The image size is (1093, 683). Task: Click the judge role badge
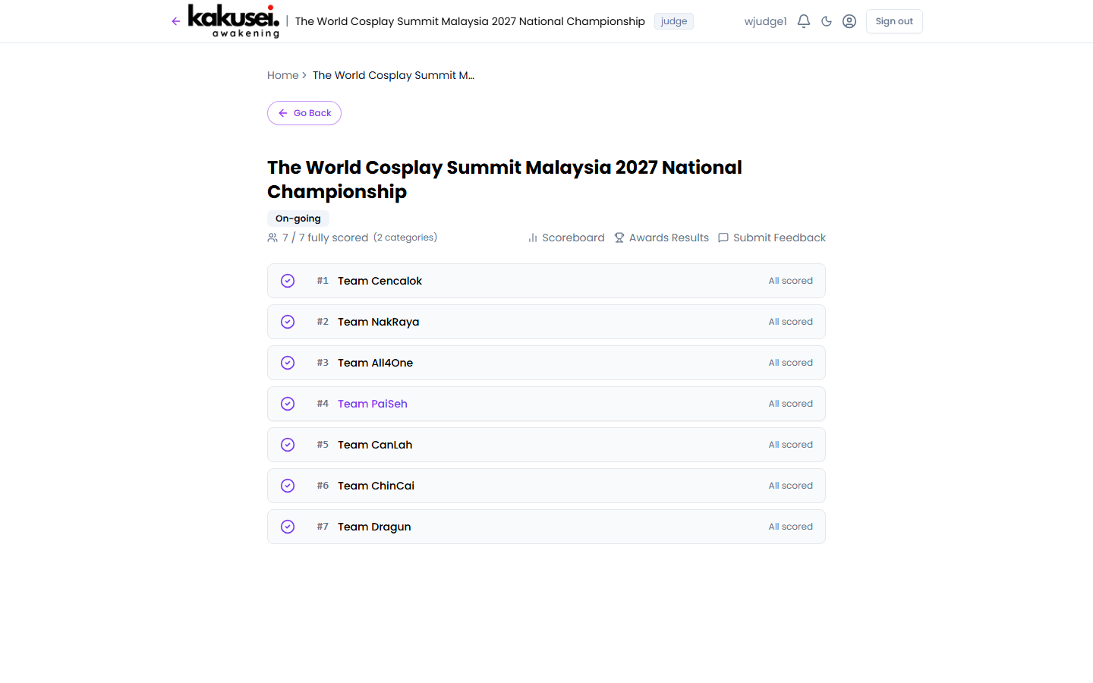(x=673, y=21)
